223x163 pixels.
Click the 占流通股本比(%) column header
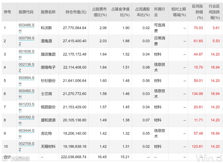(143, 12)
